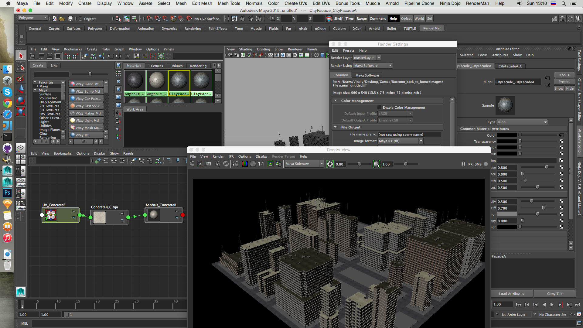Open the material Type Blinn dropdown

522,122
